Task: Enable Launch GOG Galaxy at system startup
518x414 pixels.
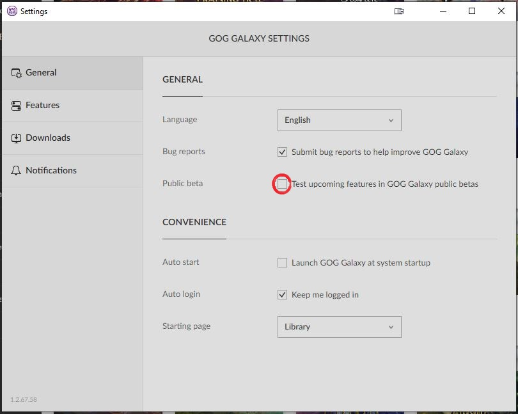Action: [x=282, y=262]
